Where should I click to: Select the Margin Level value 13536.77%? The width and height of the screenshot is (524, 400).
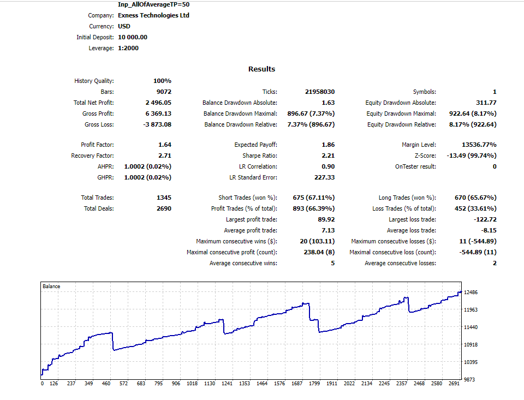(x=479, y=145)
